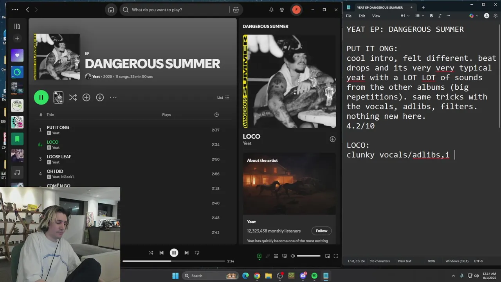Open the About the artist image card

click(289, 183)
